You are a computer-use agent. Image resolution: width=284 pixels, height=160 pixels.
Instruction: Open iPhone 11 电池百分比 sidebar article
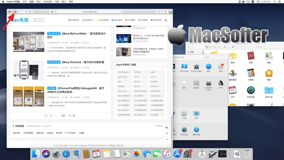149,37
